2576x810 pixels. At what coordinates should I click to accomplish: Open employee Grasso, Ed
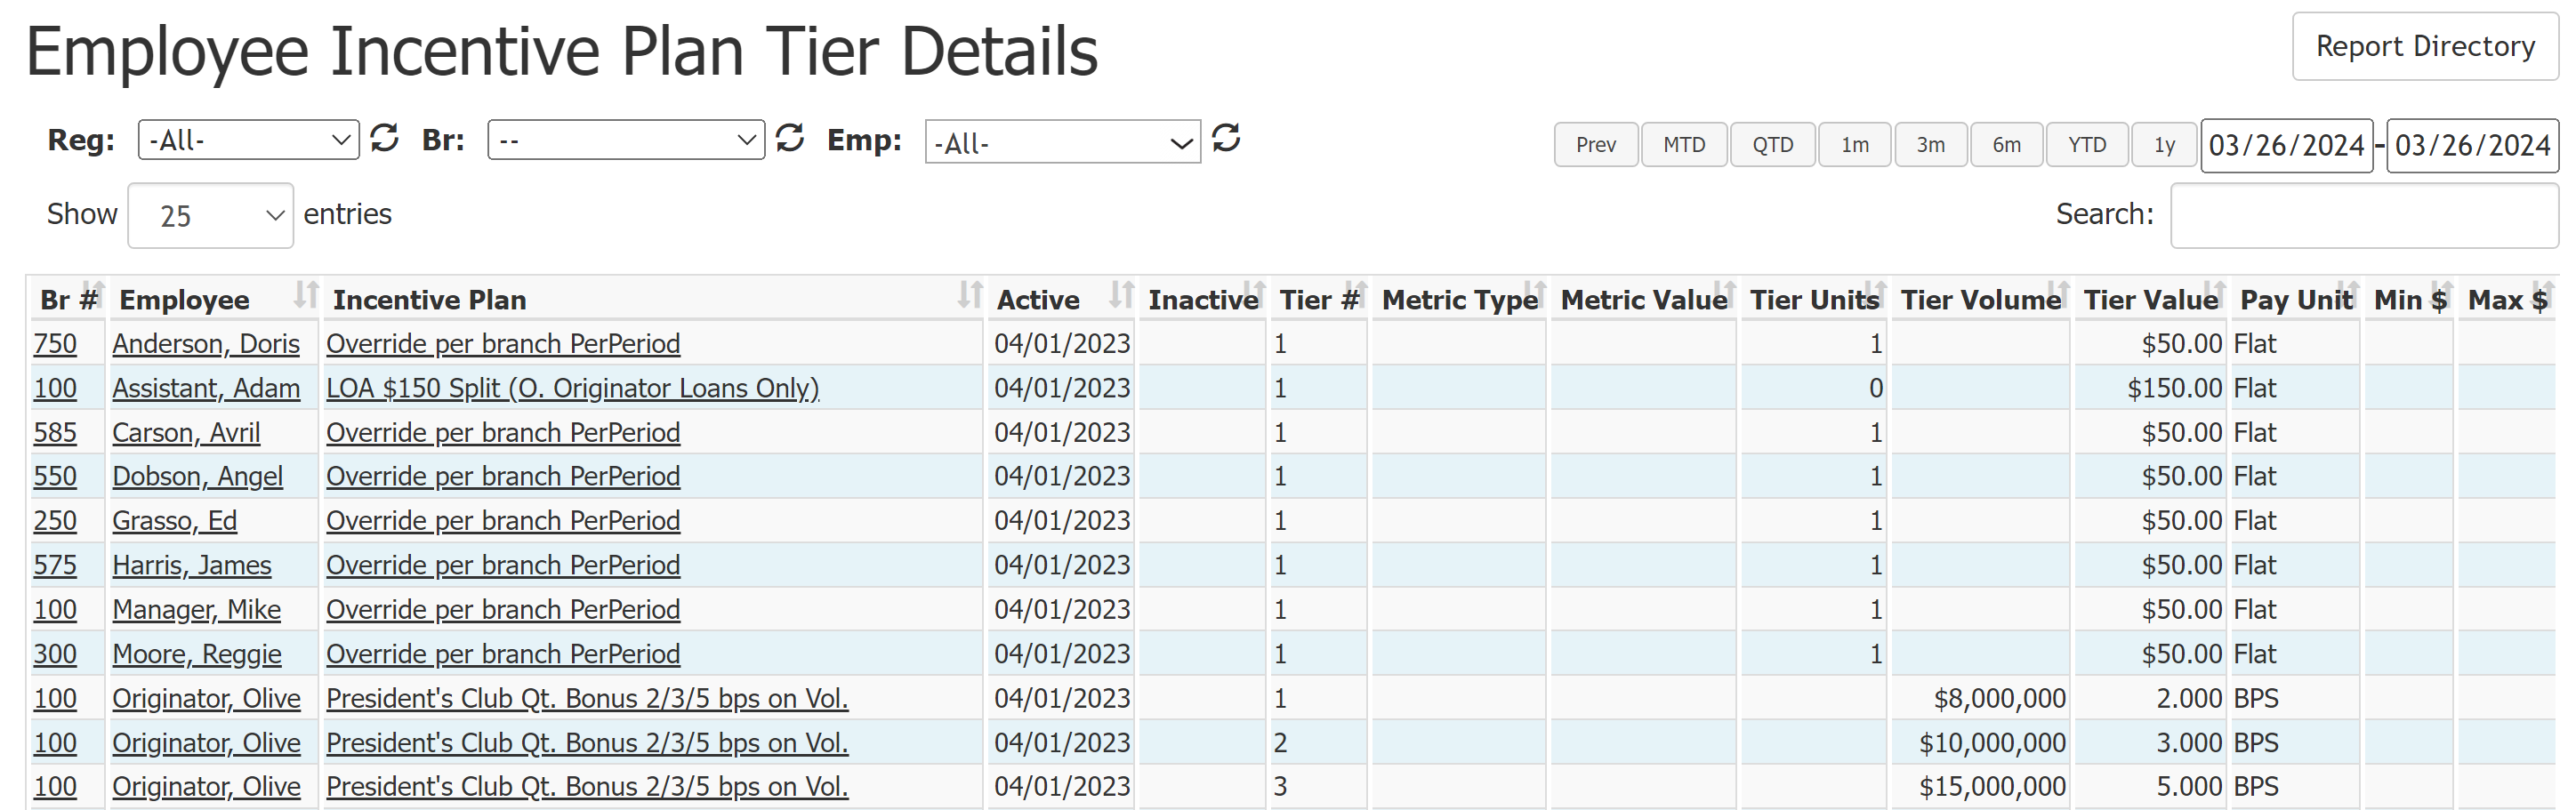click(174, 520)
